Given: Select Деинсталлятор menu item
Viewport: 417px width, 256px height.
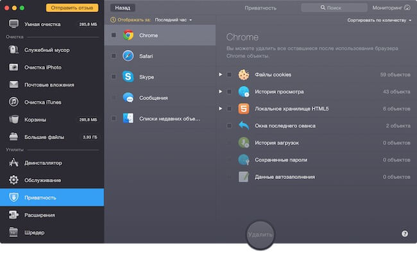Looking at the screenshot, I should coord(52,163).
